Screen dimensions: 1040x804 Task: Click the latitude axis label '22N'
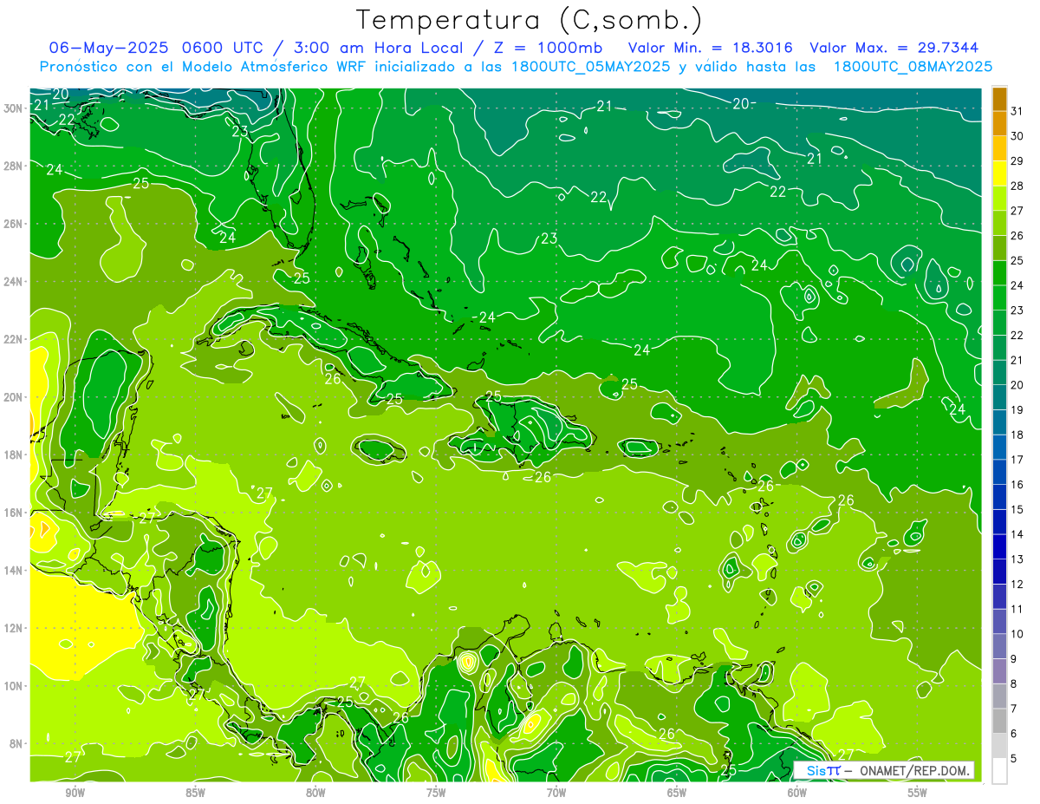12,339
